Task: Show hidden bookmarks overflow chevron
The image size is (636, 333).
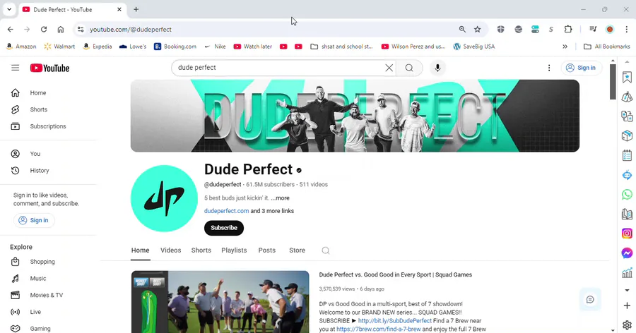Action: point(565,47)
